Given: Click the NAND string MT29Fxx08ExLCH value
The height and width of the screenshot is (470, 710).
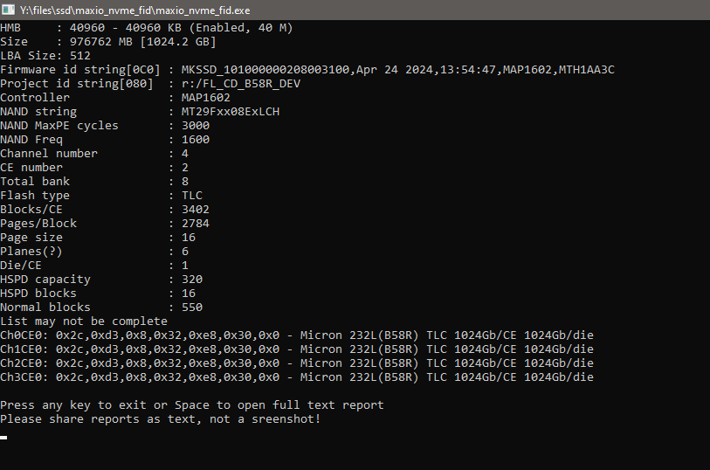Looking at the screenshot, I should [231, 112].
